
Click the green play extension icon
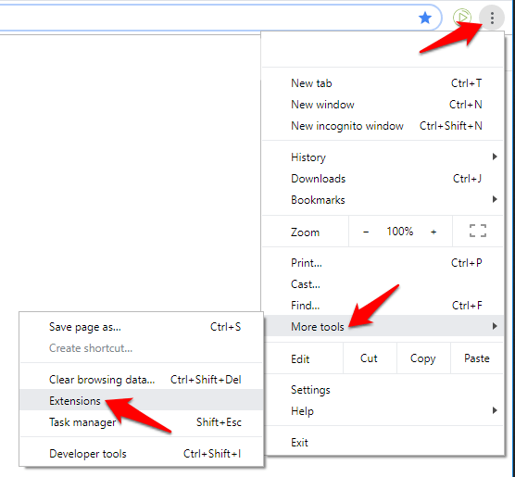[x=462, y=18]
